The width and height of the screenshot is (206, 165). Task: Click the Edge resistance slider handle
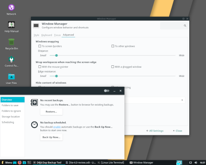[57, 76]
